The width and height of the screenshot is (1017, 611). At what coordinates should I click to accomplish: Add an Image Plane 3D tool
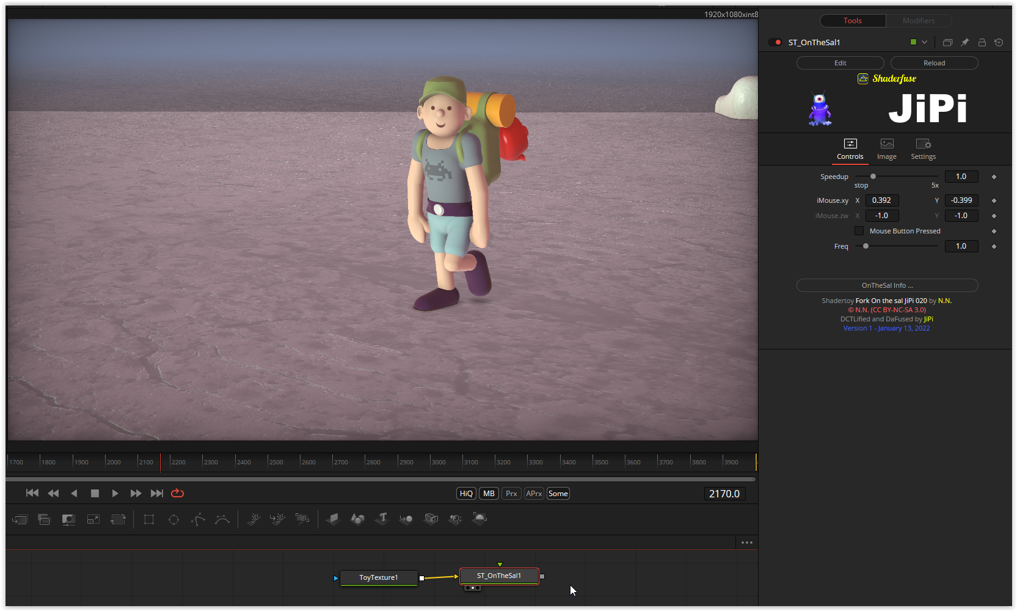[x=333, y=519]
